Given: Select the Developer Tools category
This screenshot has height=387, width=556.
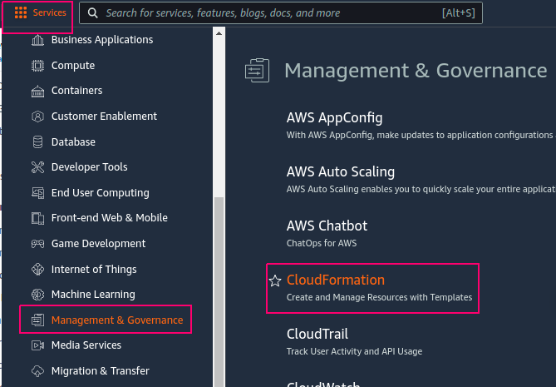Looking at the screenshot, I should [90, 167].
